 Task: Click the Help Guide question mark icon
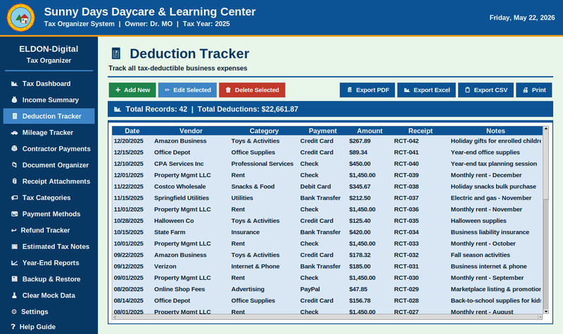click(x=13, y=327)
